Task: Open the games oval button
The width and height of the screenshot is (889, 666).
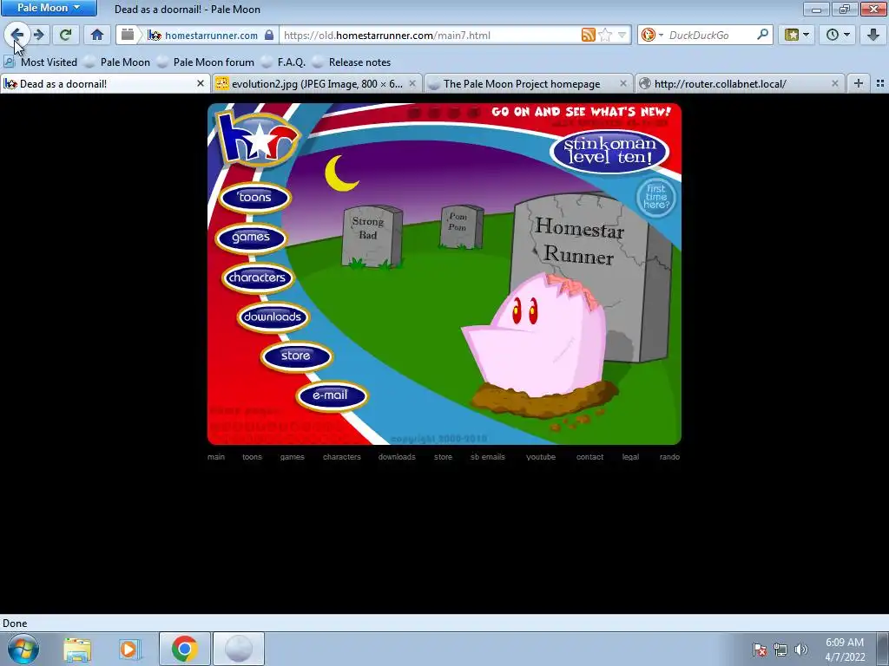Action: [x=251, y=238]
